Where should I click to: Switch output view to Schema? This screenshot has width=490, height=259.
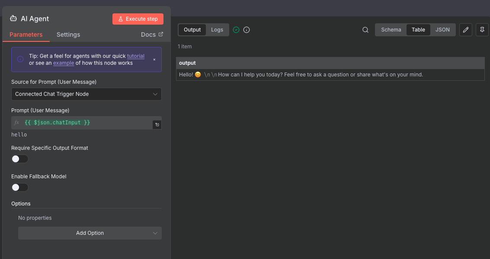pyautogui.click(x=391, y=30)
